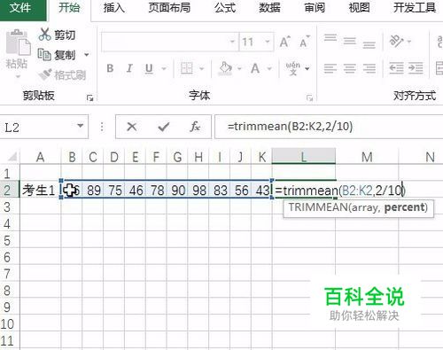Open the underline style dropdown arrow
The image size is (443, 350).
(x=164, y=69)
